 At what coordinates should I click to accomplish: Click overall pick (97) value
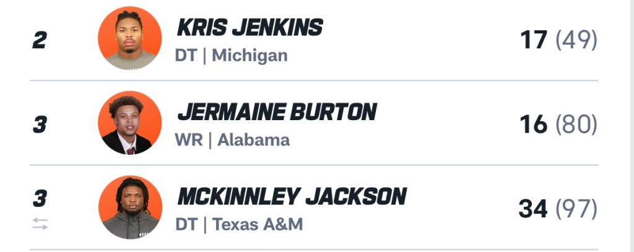[576, 209]
